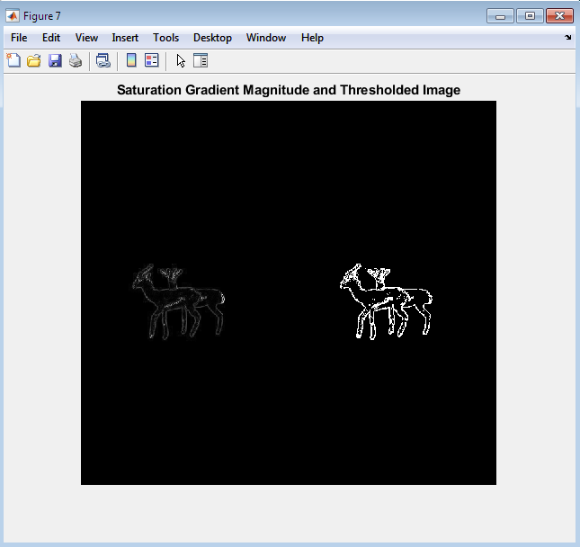Viewport: 580px width, 547px height.
Task: Open the Desktop menu
Action: 212,38
